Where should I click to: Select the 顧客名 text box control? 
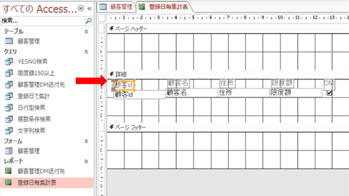(192, 93)
